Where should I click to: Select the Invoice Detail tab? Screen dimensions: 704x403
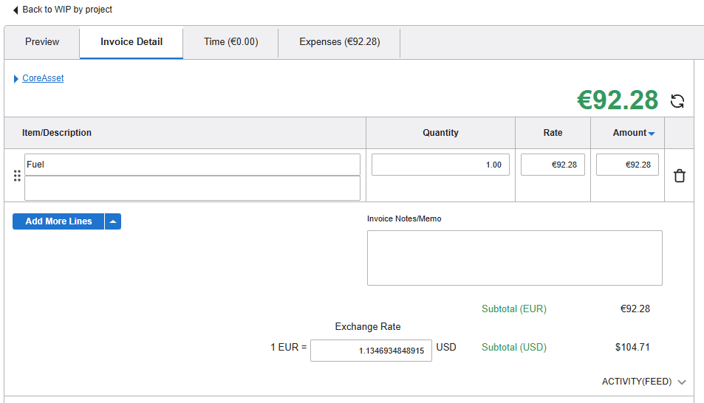[131, 42]
